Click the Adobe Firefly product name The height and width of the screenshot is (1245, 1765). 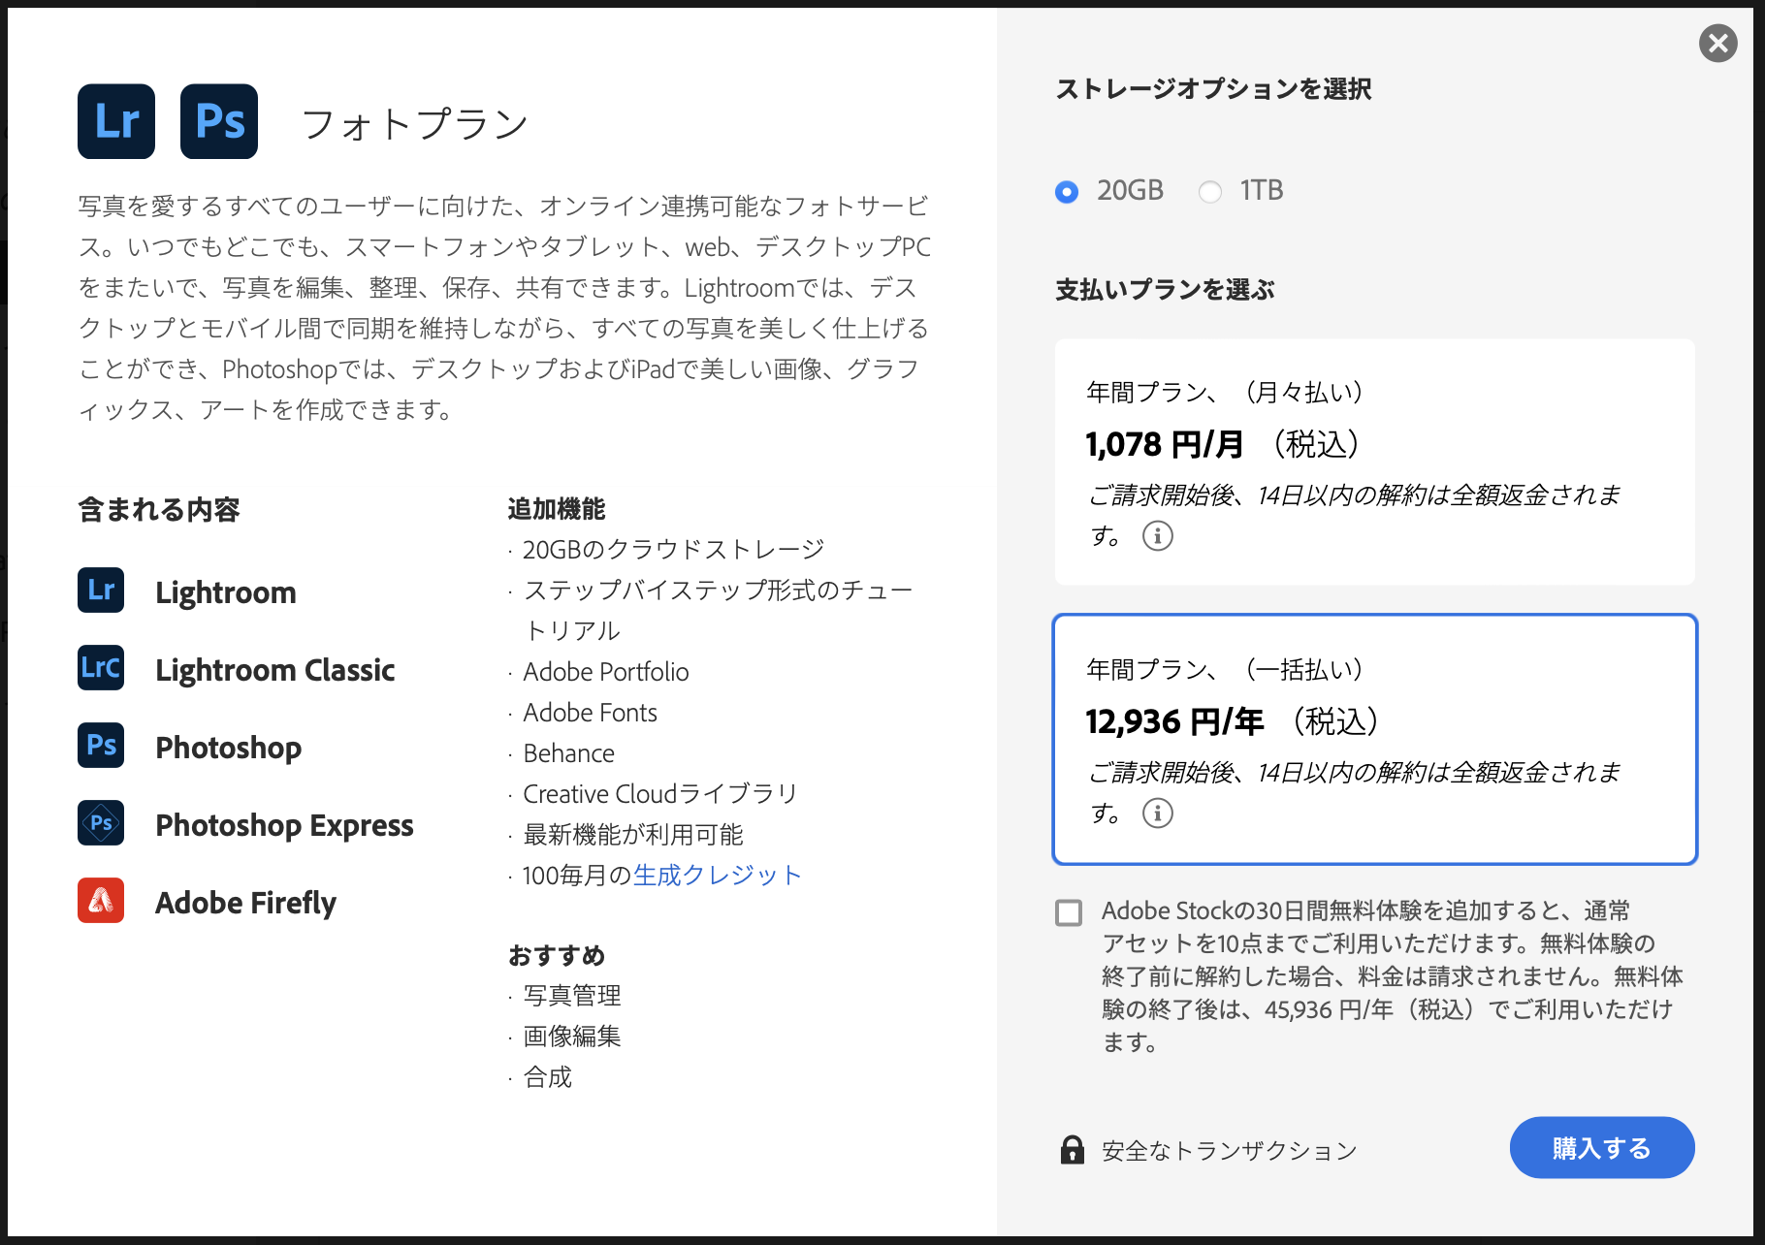(245, 903)
